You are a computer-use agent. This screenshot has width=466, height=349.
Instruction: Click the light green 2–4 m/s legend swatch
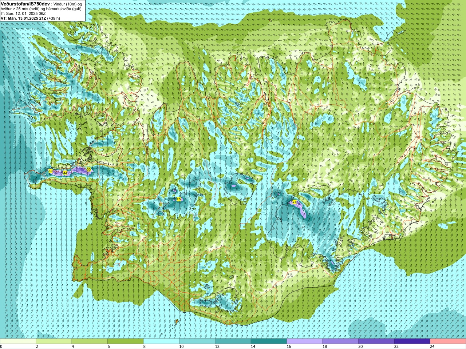click(x=54, y=341)
